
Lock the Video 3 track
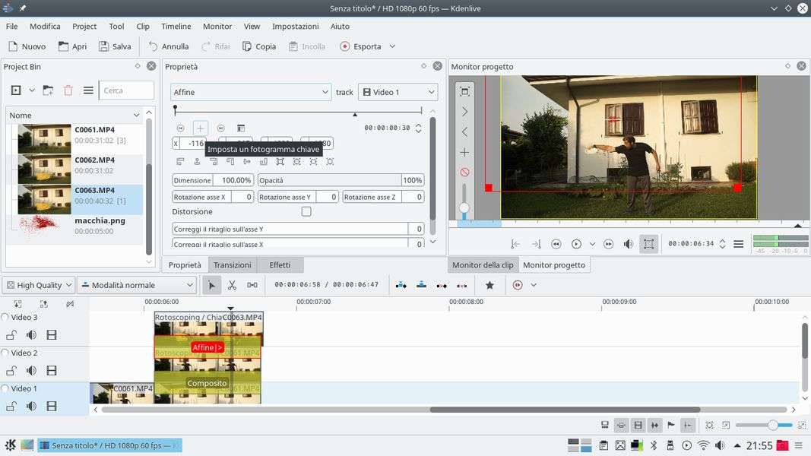(x=11, y=335)
